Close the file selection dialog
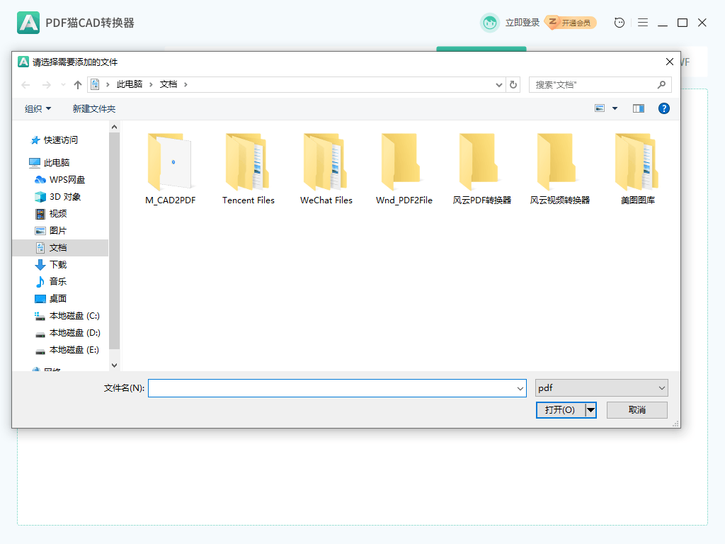725x544 pixels. 669,62
